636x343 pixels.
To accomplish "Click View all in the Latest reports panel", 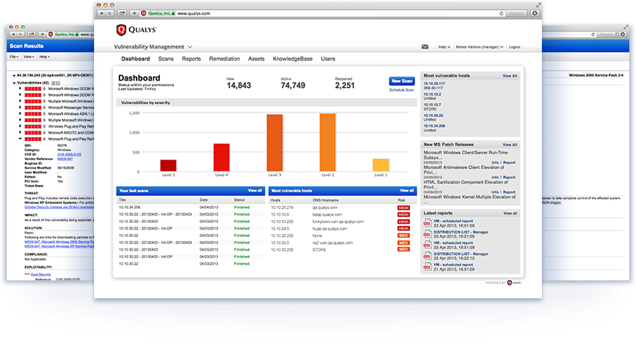I will tap(511, 213).
